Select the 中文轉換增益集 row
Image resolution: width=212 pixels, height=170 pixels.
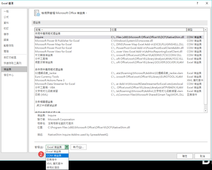click(x=119, y=55)
